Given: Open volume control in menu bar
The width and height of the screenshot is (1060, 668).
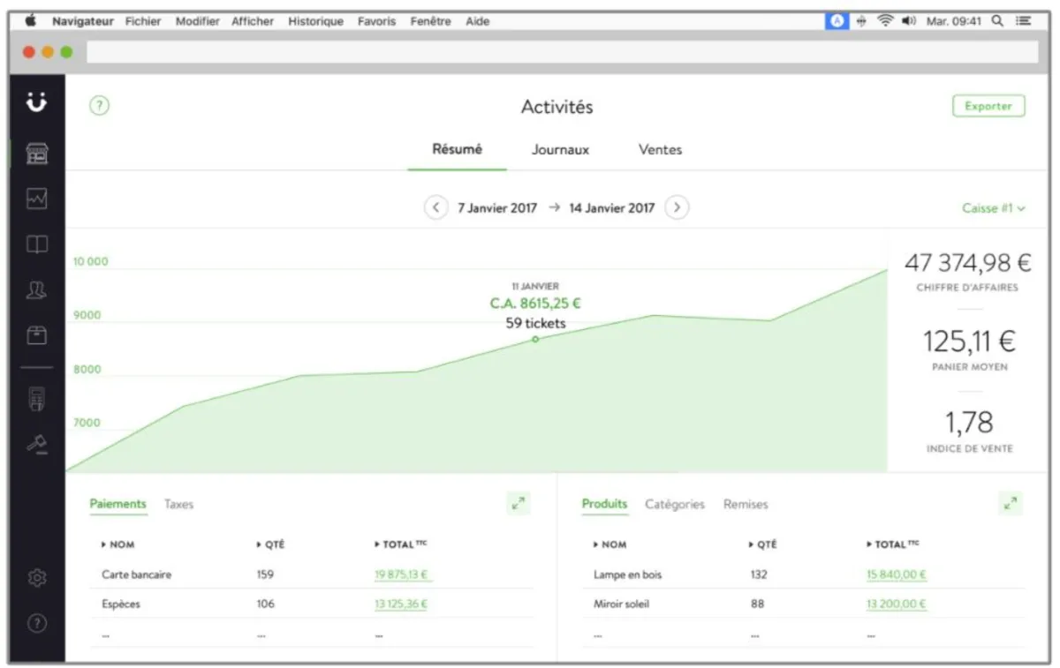Looking at the screenshot, I should click(x=909, y=21).
